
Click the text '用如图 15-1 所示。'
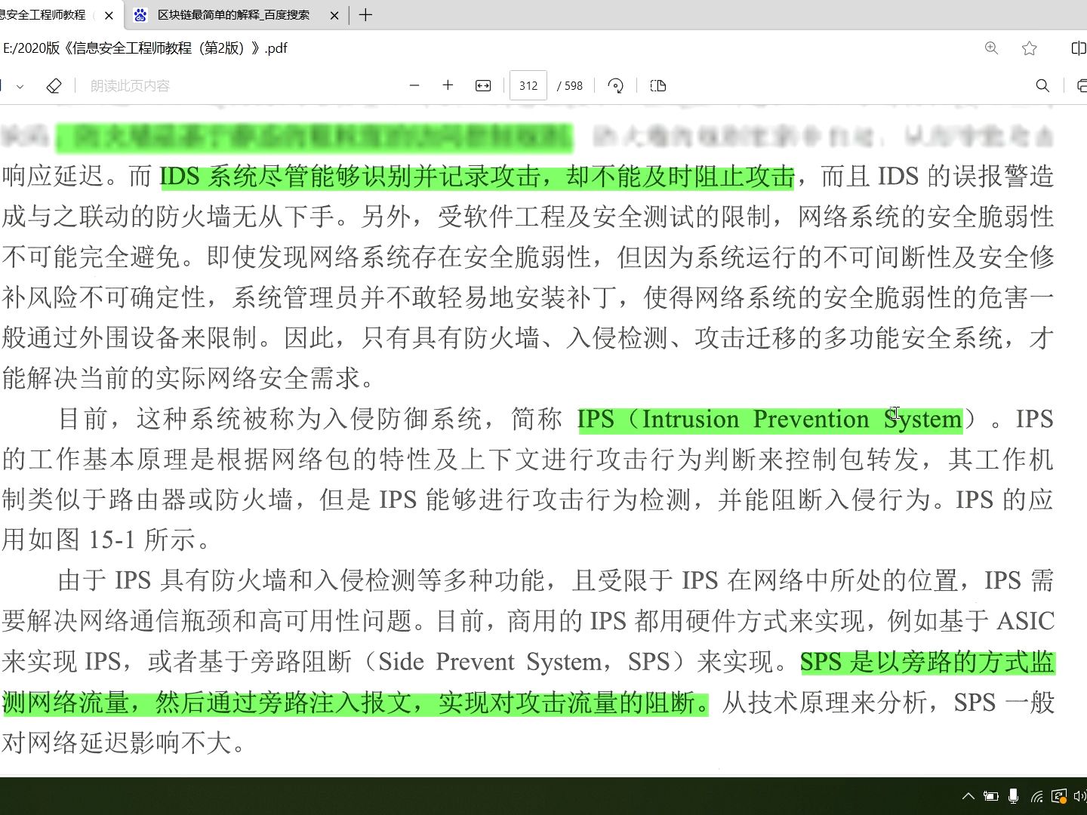(x=107, y=540)
